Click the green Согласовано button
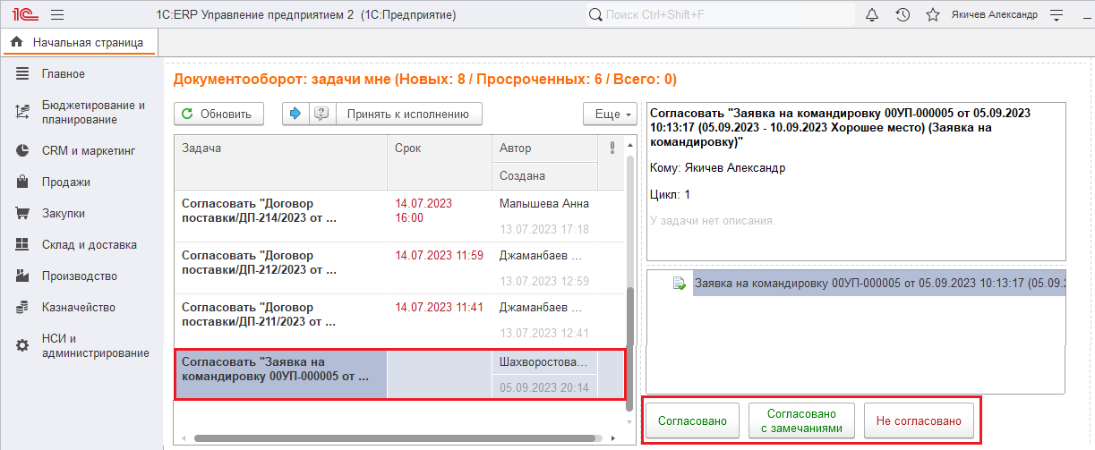 tap(692, 420)
